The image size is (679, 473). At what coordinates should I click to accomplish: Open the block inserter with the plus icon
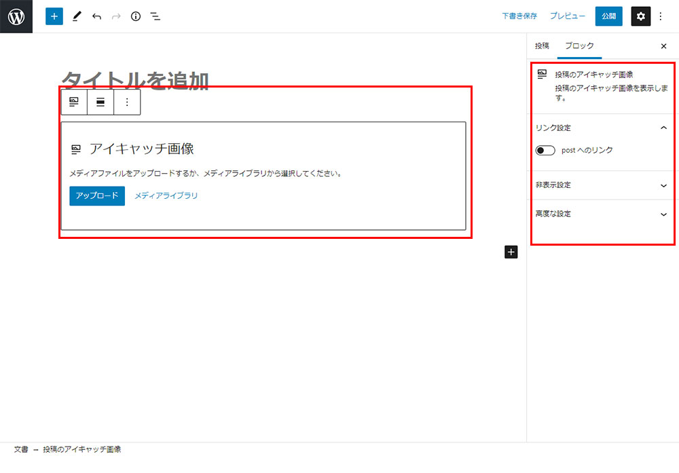pos(54,16)
